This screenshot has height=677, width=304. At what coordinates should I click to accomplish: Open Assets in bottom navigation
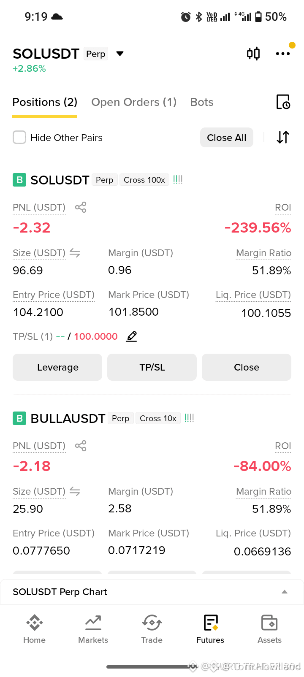click(269, 629)
